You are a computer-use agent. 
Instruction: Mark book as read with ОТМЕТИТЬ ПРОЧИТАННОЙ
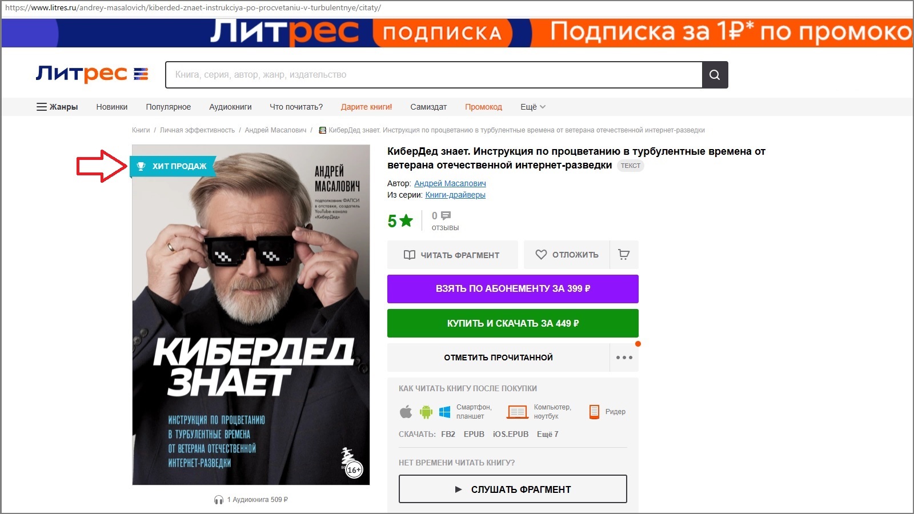point(498,358)
